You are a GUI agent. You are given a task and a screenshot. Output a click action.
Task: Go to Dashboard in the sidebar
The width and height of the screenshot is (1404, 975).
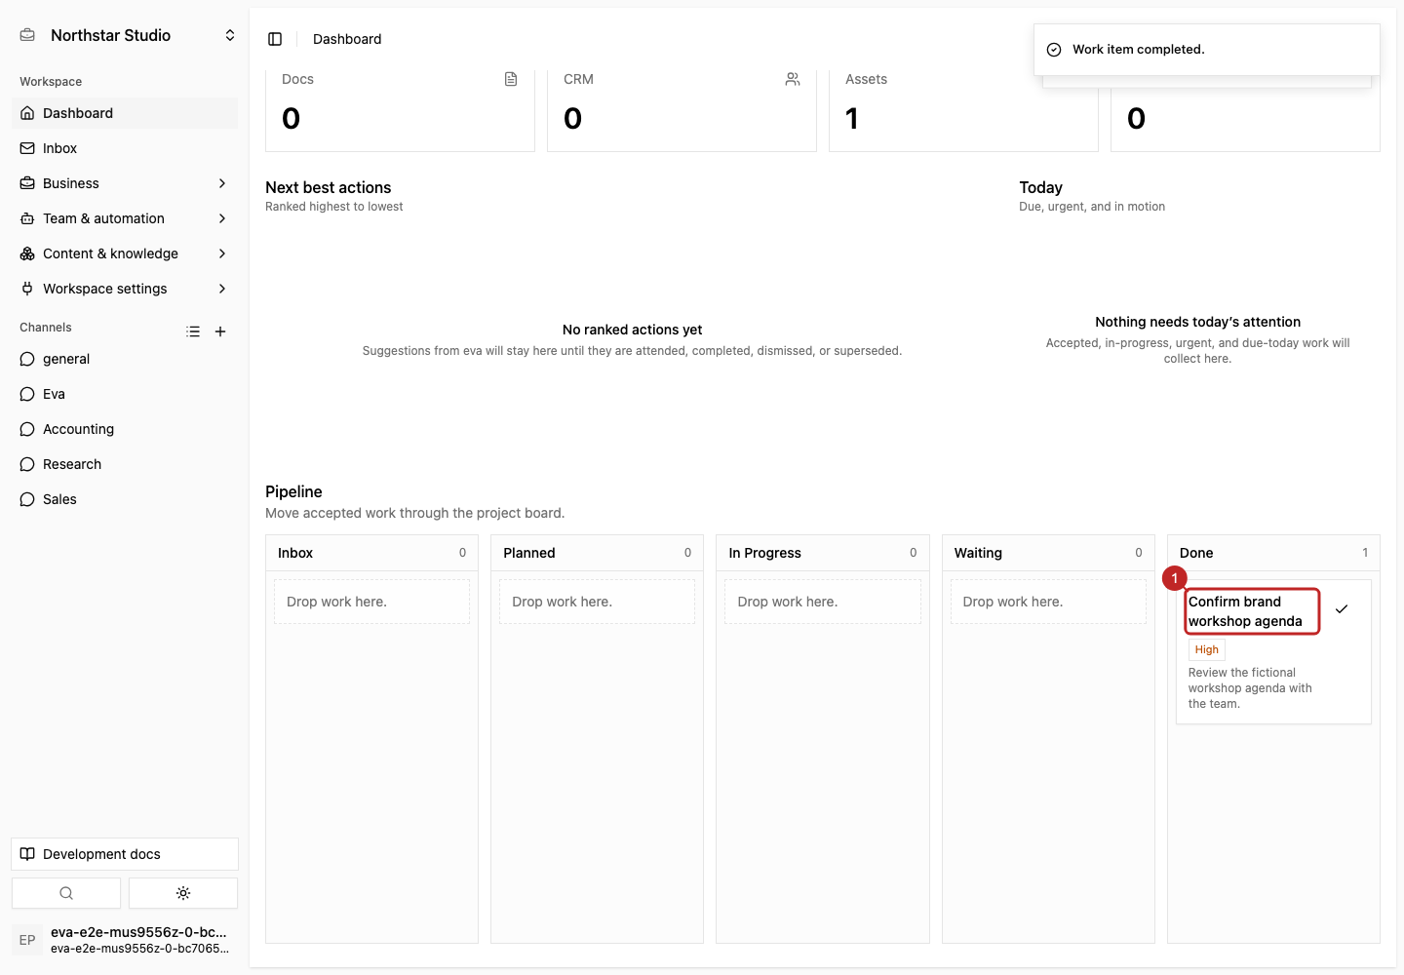click(x=125, y=113)
